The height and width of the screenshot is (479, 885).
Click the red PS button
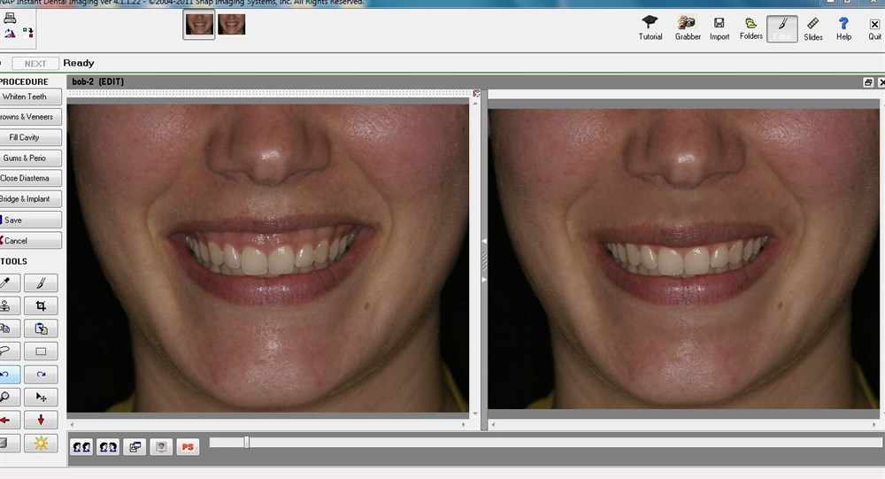click(188, 447)
